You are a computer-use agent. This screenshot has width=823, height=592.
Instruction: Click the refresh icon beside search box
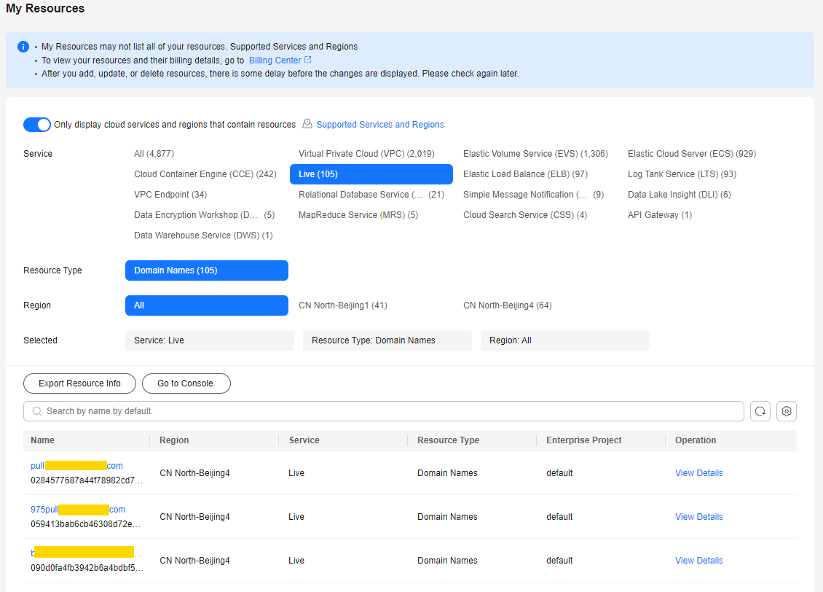760,411
